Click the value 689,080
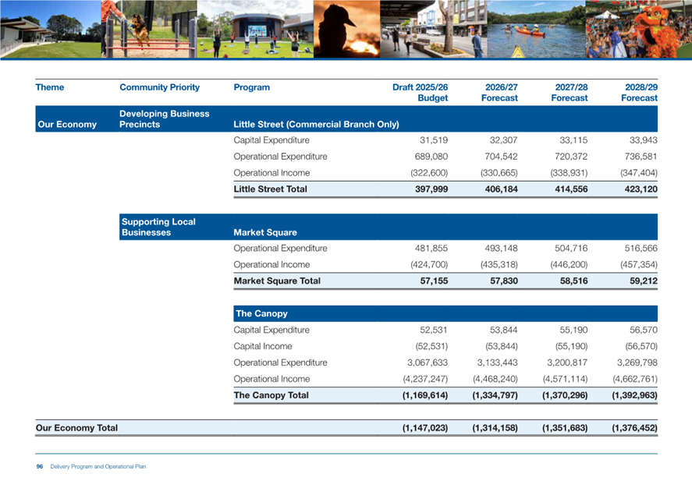 tap(431, 157)
